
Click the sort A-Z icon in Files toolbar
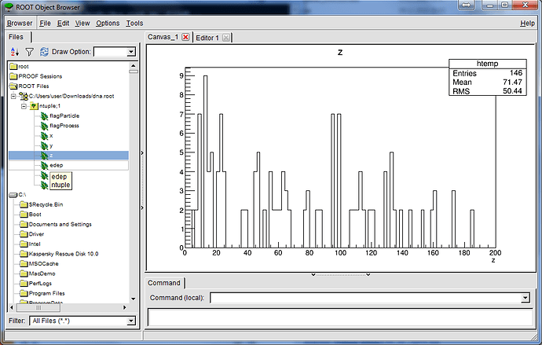point(15,52)
